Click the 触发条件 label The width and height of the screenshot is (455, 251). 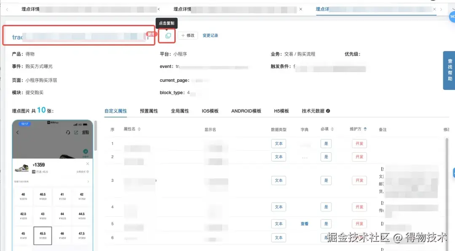[281, 66]
